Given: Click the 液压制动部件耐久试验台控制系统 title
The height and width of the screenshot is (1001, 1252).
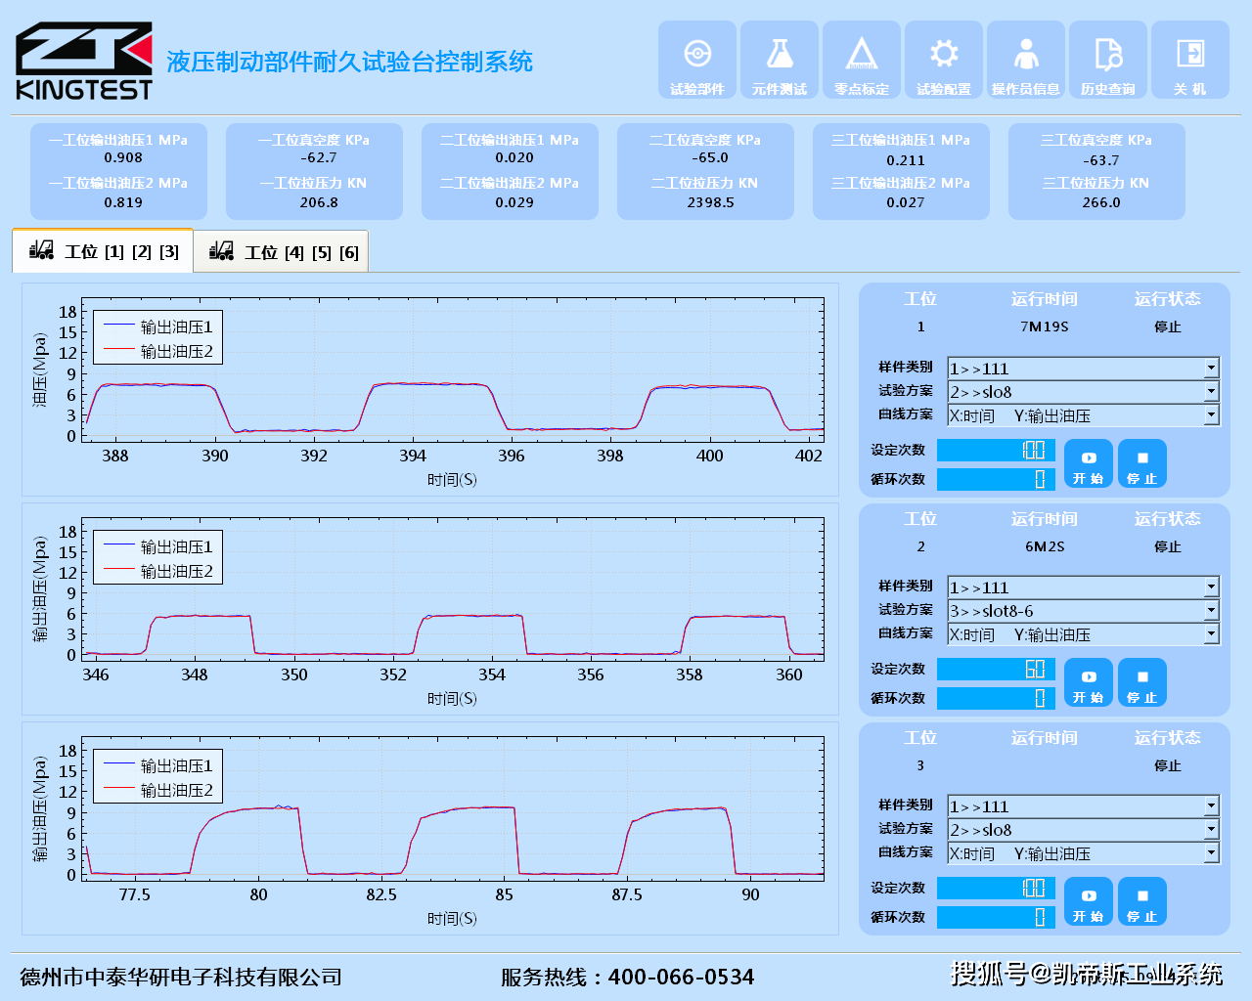Looking at the screenshot, I should pyautogui.click(x=349, y=62).
